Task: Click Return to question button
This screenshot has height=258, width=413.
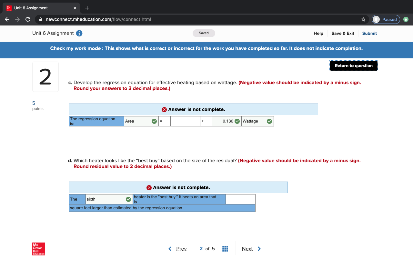Action: point(354,65)
